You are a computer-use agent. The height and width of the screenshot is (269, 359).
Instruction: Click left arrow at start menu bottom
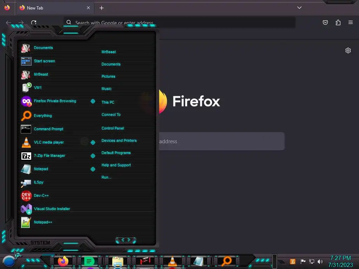point(123,240)
